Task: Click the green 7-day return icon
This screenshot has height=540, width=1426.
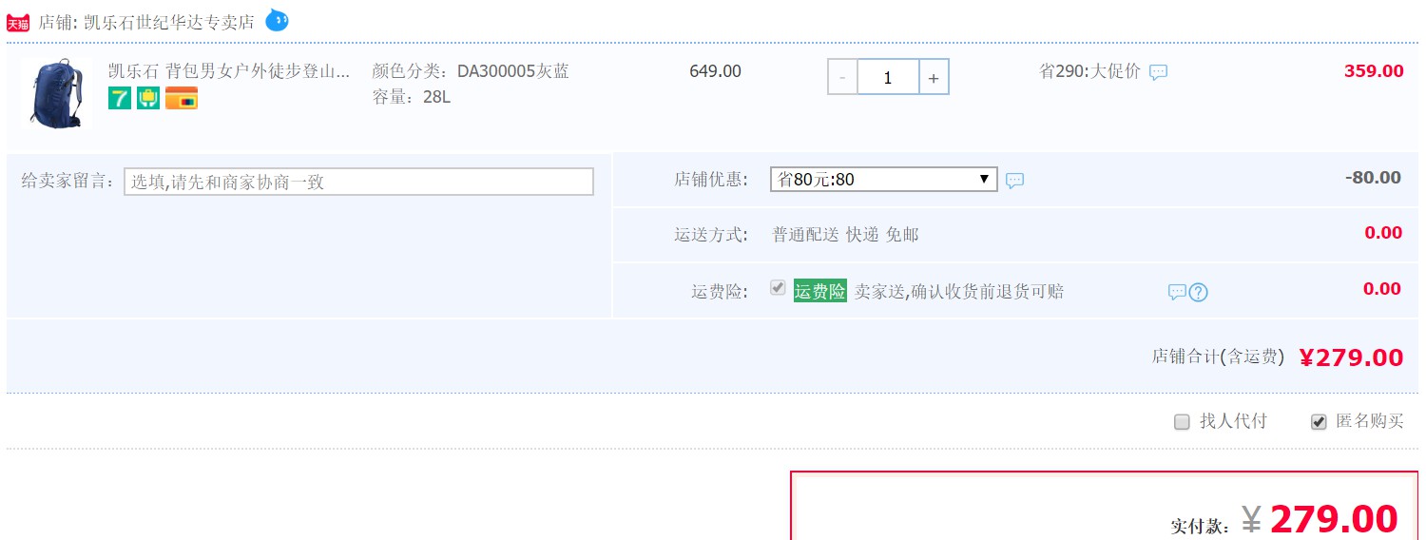Action: click(120, 98)
